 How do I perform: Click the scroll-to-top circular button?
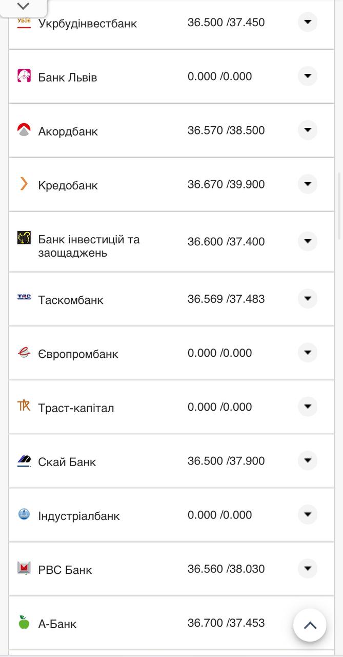309,625
